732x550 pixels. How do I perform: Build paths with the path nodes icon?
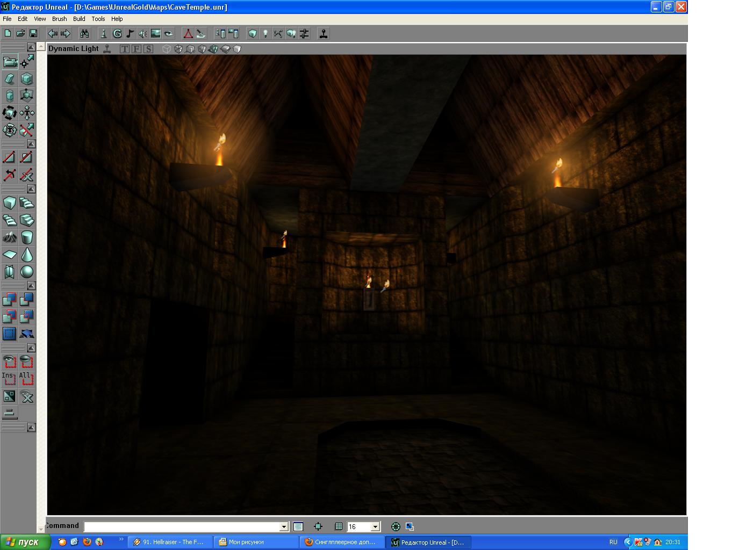point(278,33)
